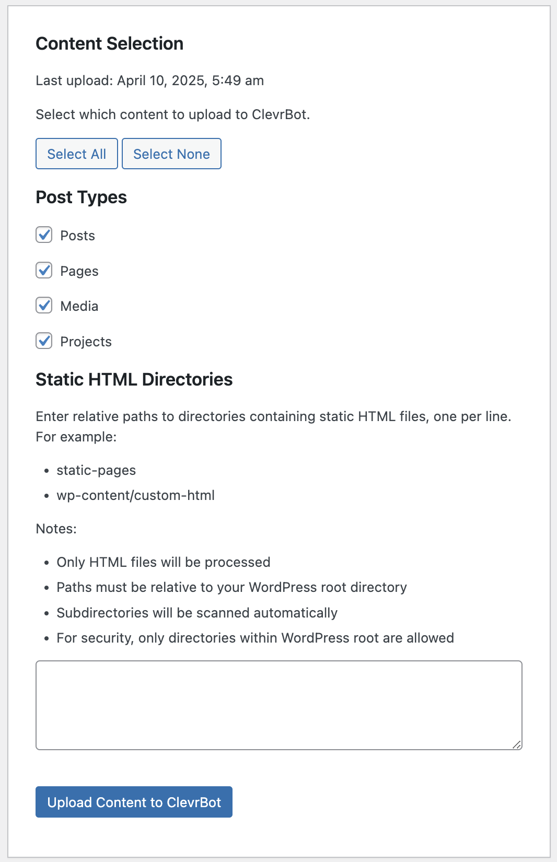Click the Pages label text

click(79, 271)
